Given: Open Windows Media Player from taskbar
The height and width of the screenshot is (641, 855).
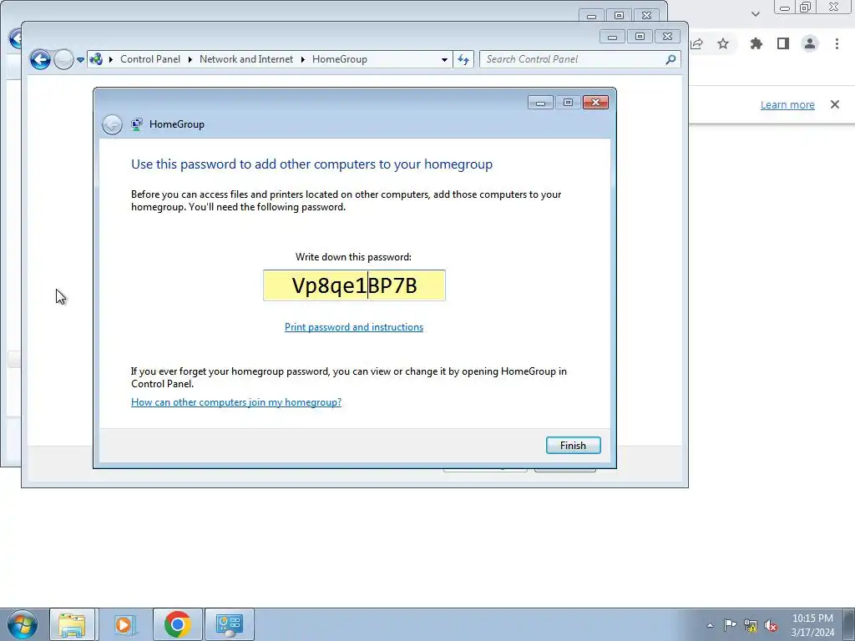Looking at the screenshot, I should [124, 624].
